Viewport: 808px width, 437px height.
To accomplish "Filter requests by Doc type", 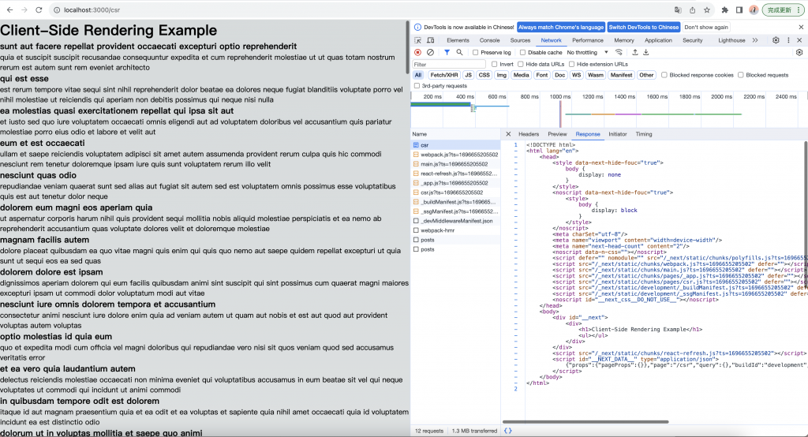I will click(x=559, y=75).
